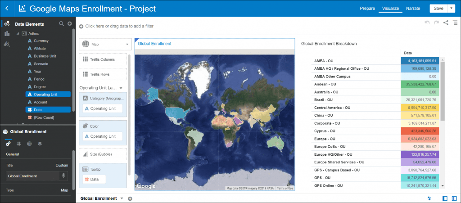461x203 pixels.
Task: Select the Account data element
Action: (x=40, y=102)
